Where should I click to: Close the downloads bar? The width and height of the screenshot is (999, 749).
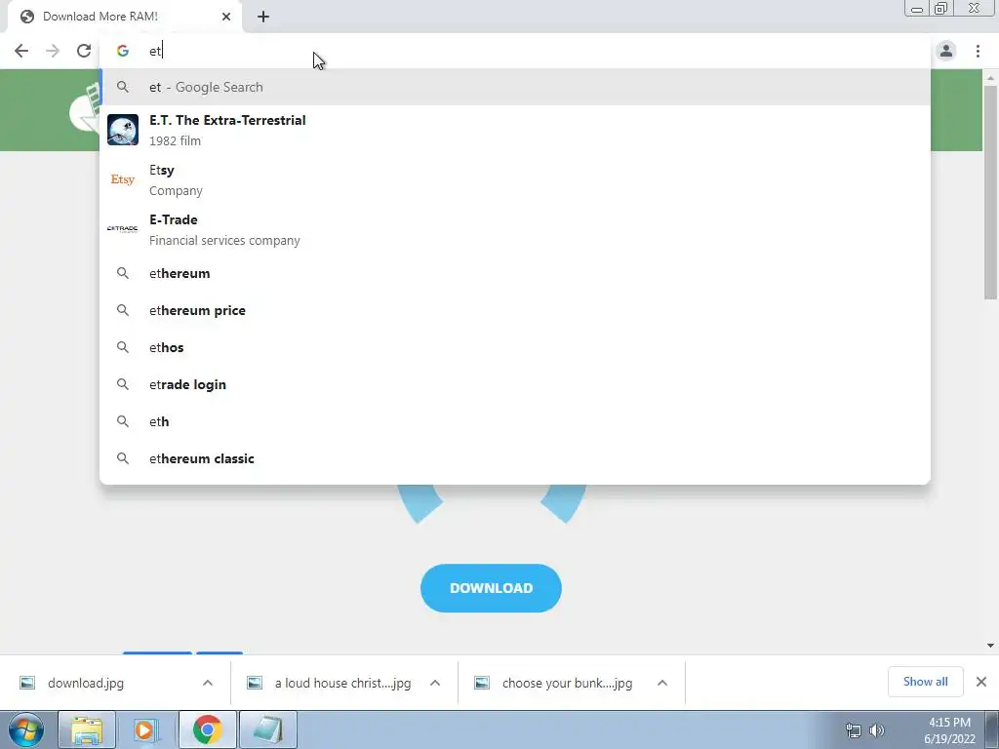click(x=981, y=682)
